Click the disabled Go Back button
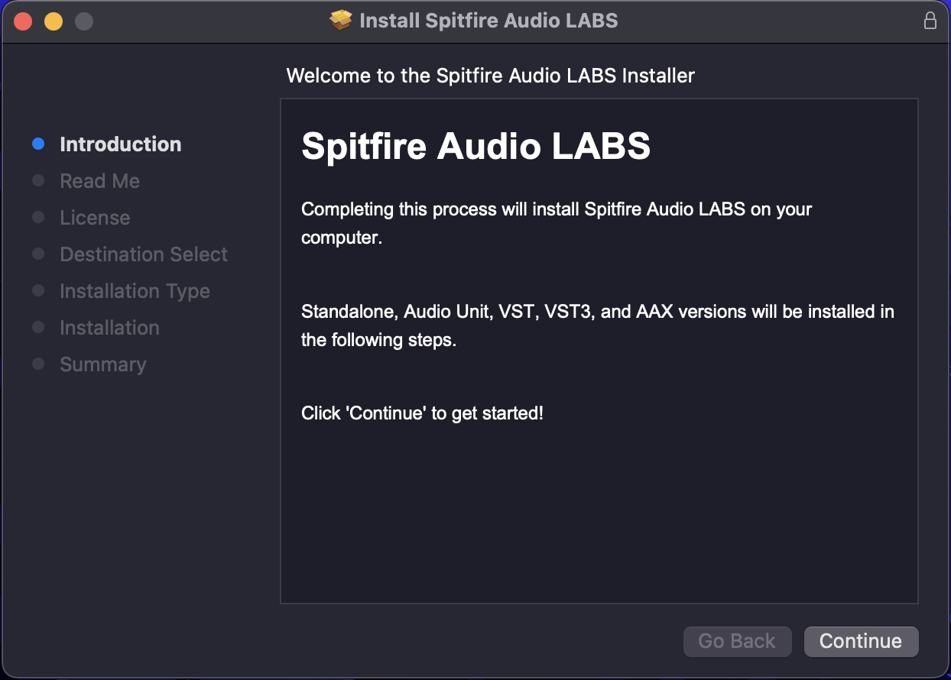This screenshot has height=680, width=951. coord(737,641)
